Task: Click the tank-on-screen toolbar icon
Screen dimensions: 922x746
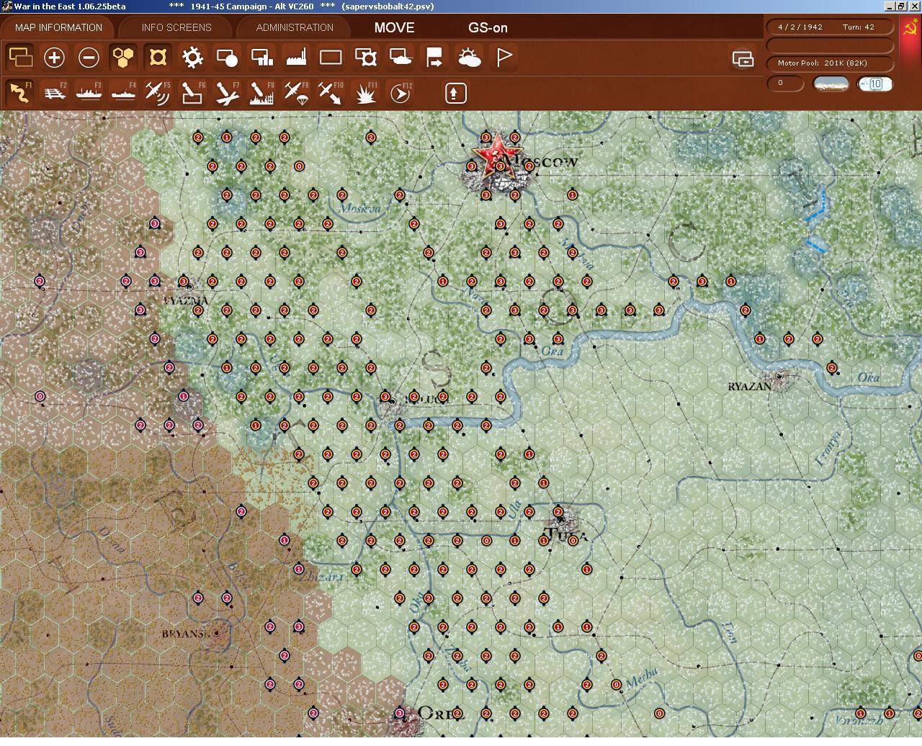Action: pos(400,58)
